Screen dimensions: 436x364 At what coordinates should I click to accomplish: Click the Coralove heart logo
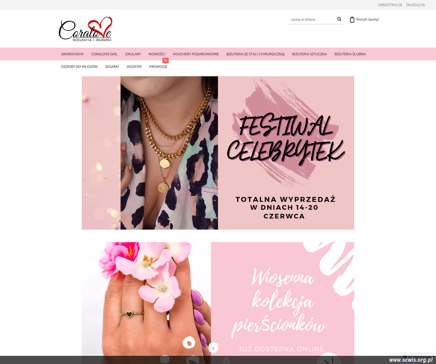coord(86,29)
